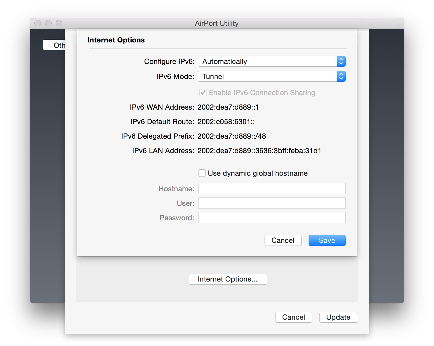The height and width of the screenshot is (346, 434).
Task: Click the User input field
Action: (272, 203)
